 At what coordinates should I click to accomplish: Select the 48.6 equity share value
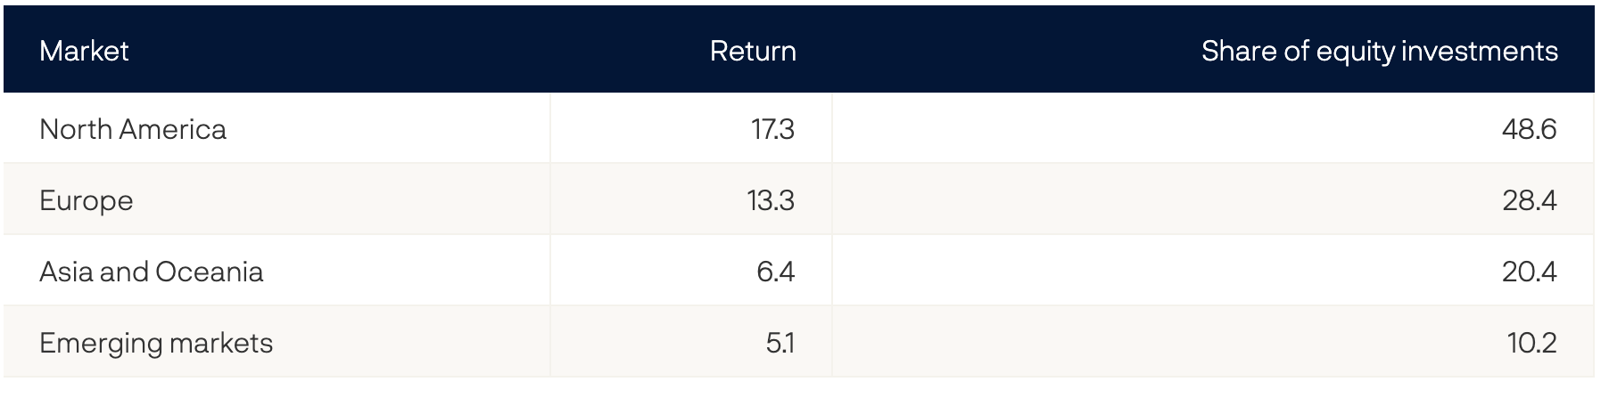tap(1529, 130)
